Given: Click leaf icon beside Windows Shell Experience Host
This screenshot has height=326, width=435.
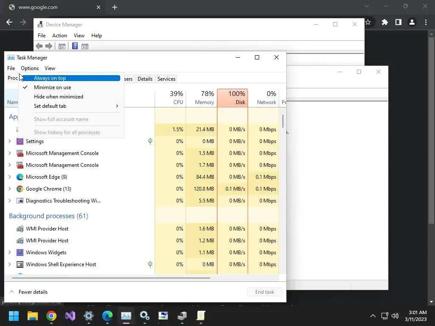Looking at the screenshot, I should click(150, 264).
